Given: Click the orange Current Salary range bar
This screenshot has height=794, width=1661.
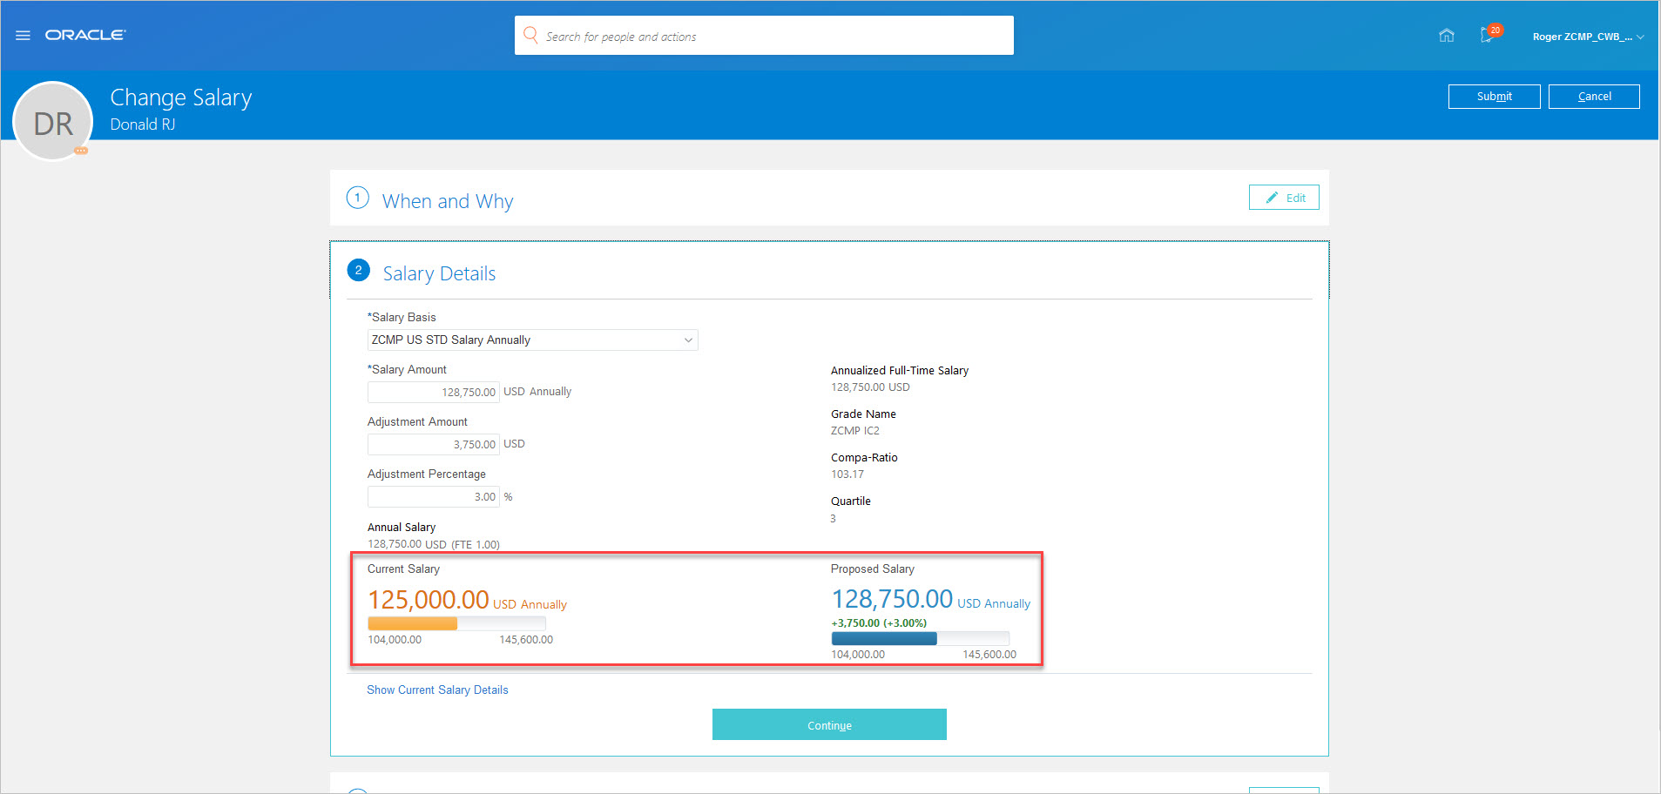Looking at the screenshot, I should tap(456, 623).
